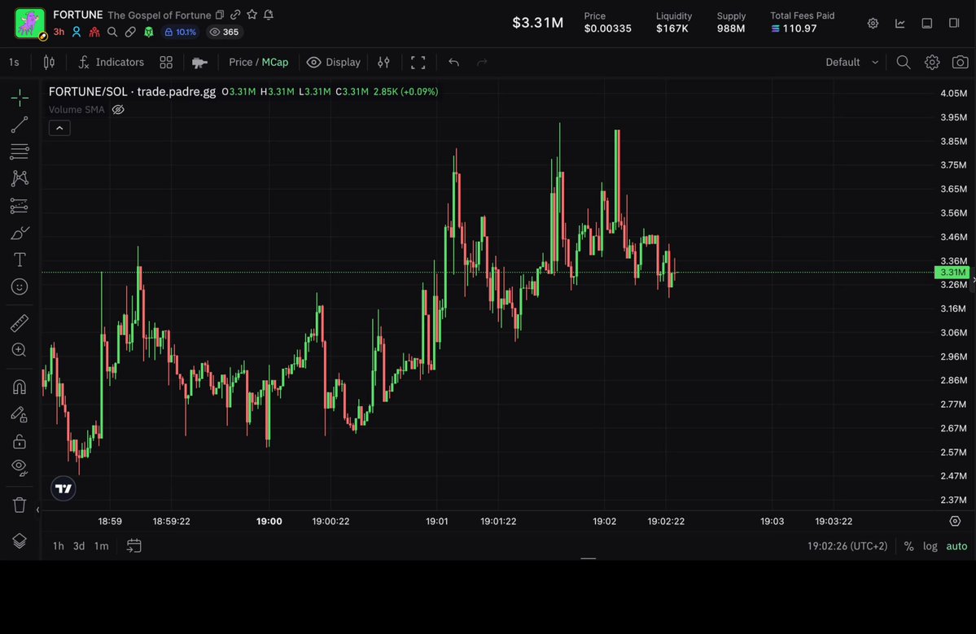Enable the log price scale
The height and width of the screenshot is (634, 976).
click(930, 545)
